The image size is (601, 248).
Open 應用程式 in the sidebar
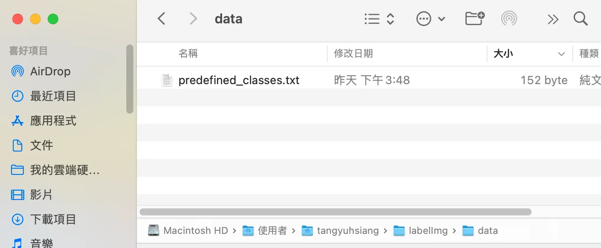click(x=53, y=121)
